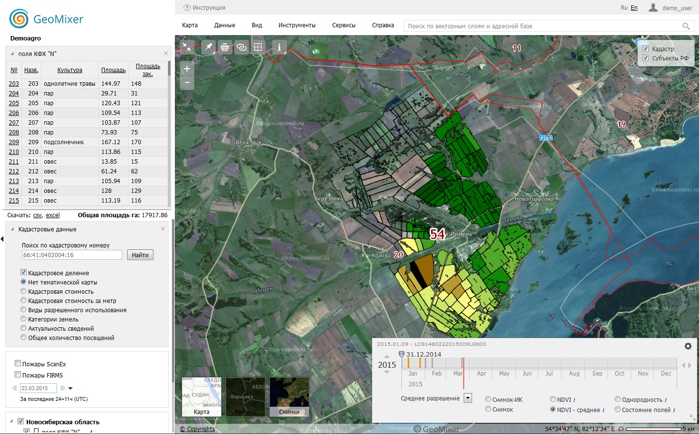Collapse поля КФХ "N" panel triangle

click(x=12, y=54)
